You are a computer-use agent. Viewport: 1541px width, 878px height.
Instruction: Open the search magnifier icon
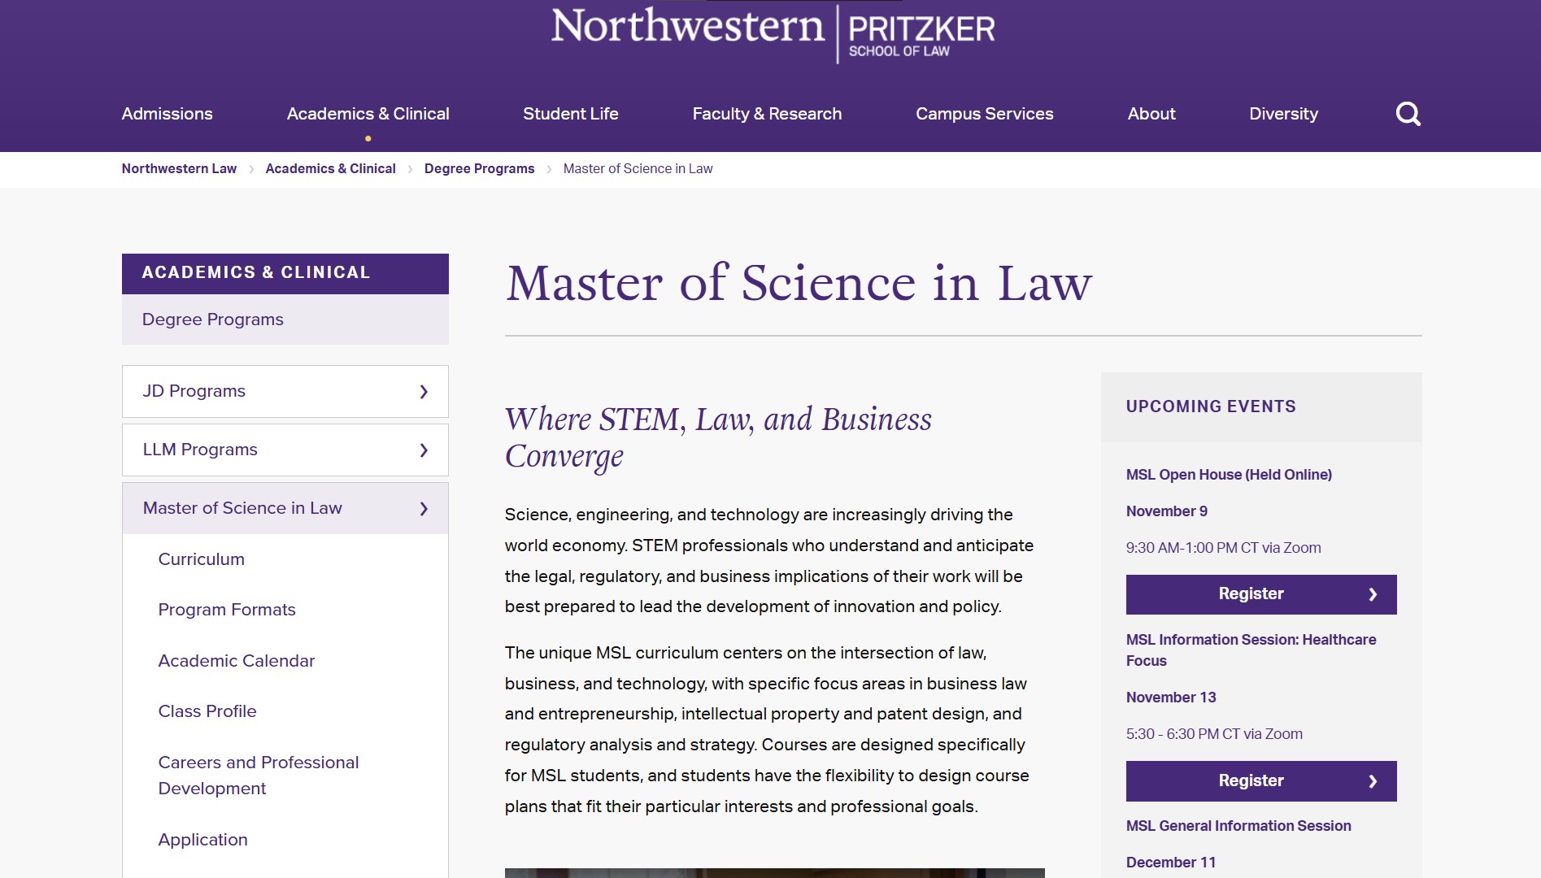click(x=1408, y=114)
